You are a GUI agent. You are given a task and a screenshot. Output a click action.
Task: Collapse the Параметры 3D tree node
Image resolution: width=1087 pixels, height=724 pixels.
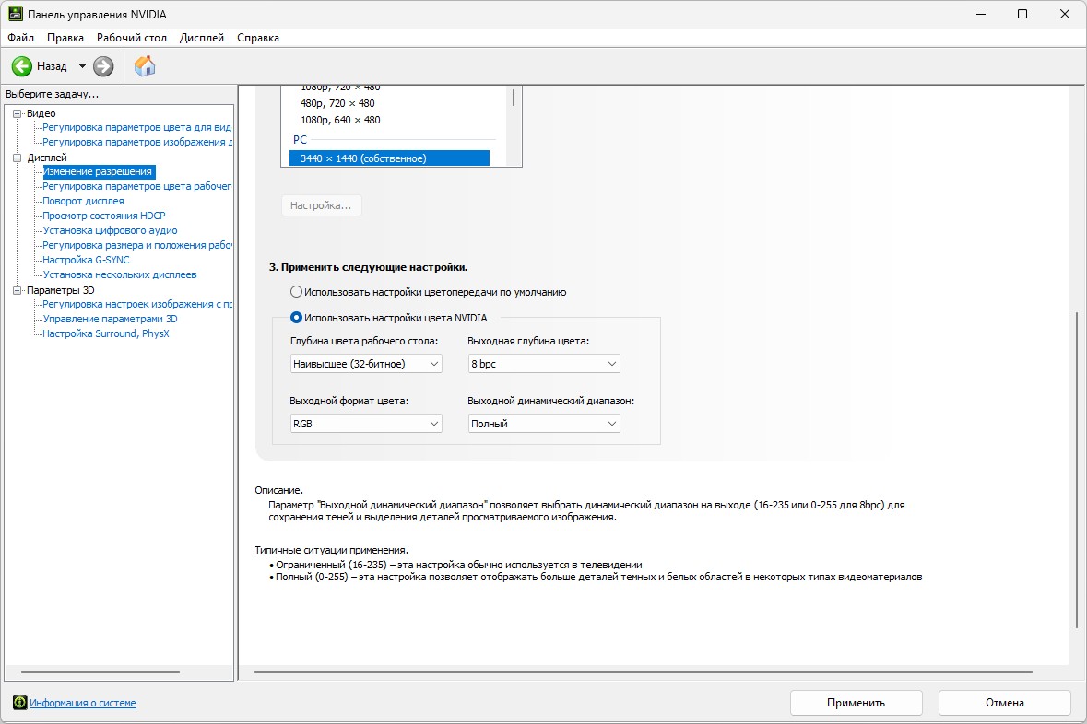pos(17,290)
